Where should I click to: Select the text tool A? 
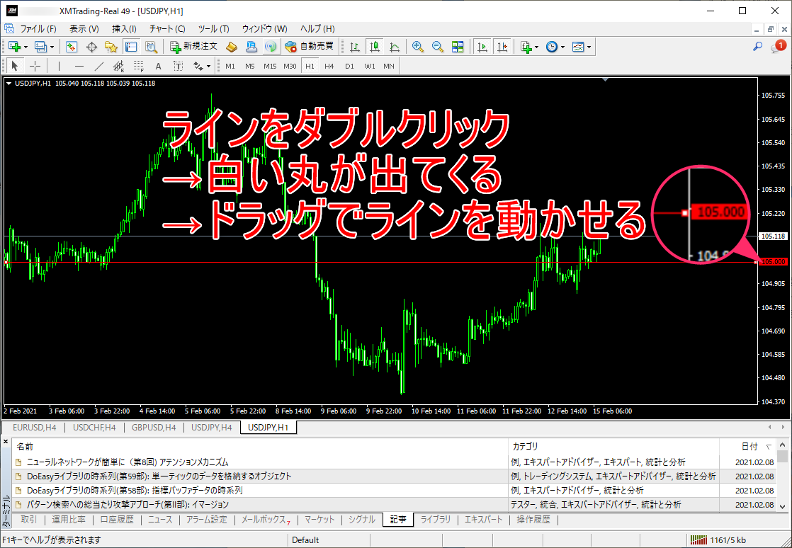(x=158, y=66)
